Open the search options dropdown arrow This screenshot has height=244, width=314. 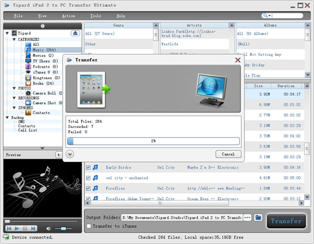point(269,16)
